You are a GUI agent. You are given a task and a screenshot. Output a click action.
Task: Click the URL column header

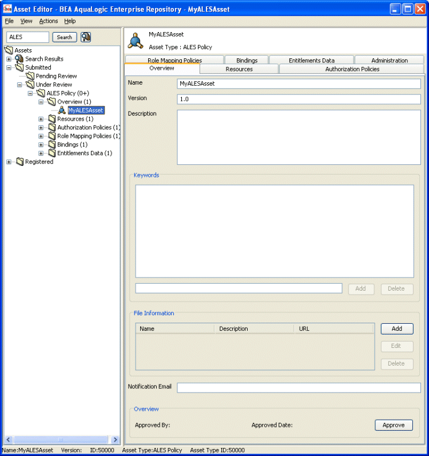[334, 328]
